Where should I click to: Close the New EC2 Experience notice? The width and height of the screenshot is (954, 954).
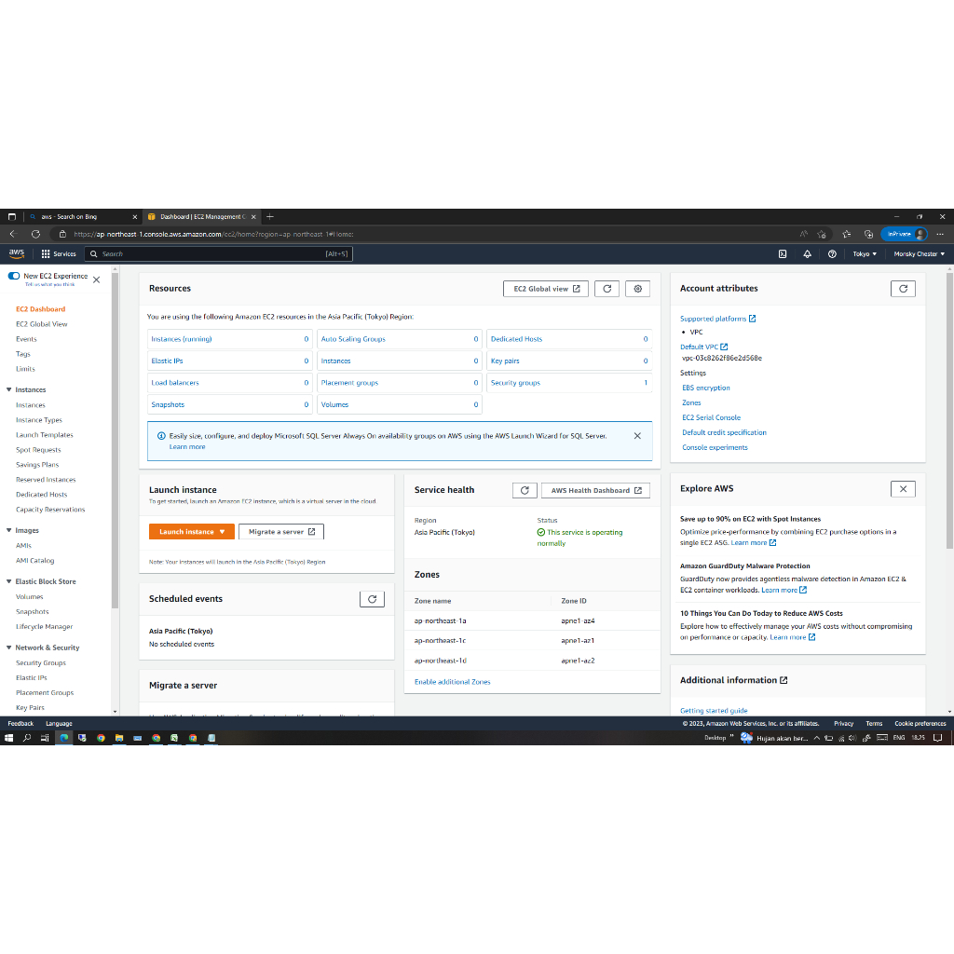(96, 279)
